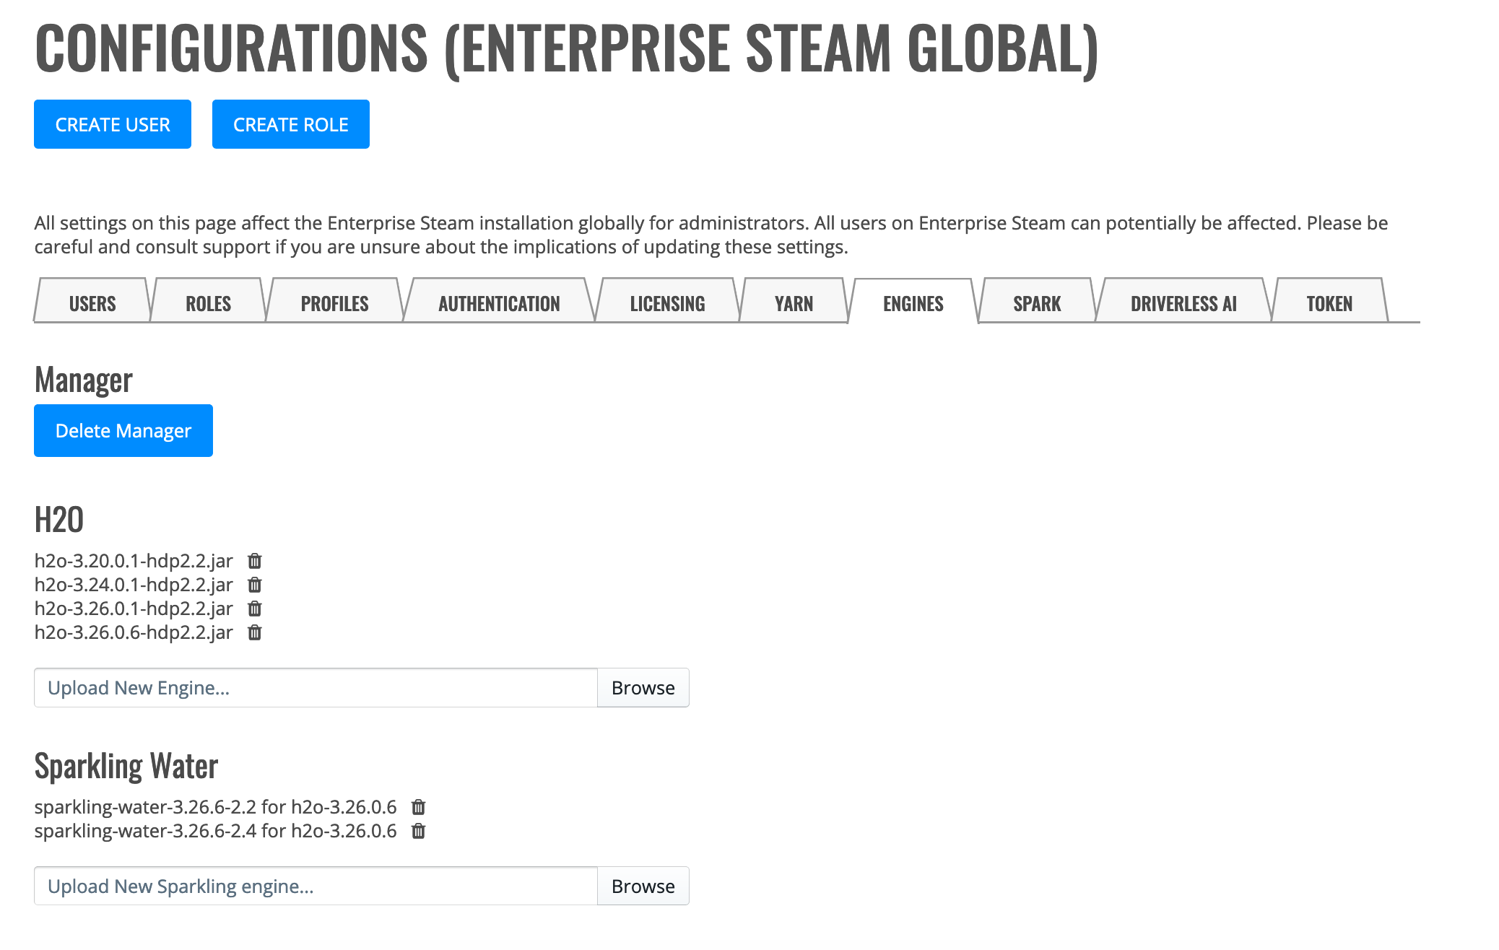
Task: Click the Delete Manager button
Action: (123, 430)
